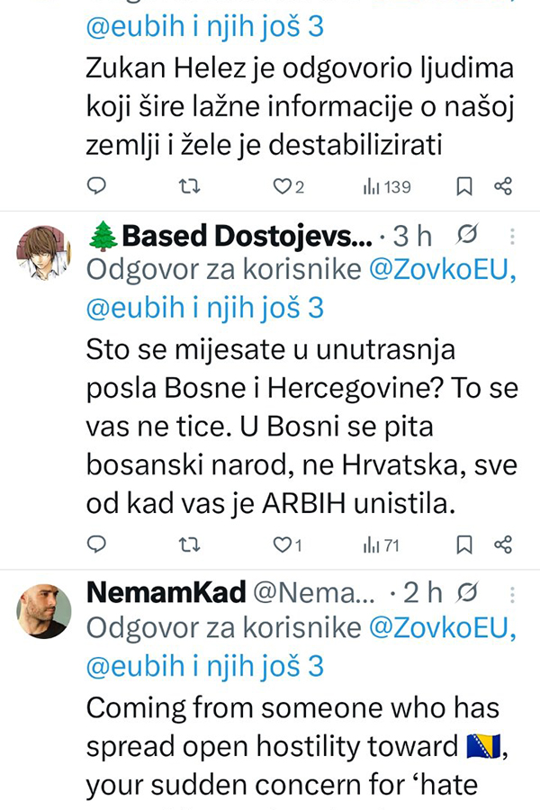
Task: Like the tweet with 2 likes
Action: coord(283,186)
